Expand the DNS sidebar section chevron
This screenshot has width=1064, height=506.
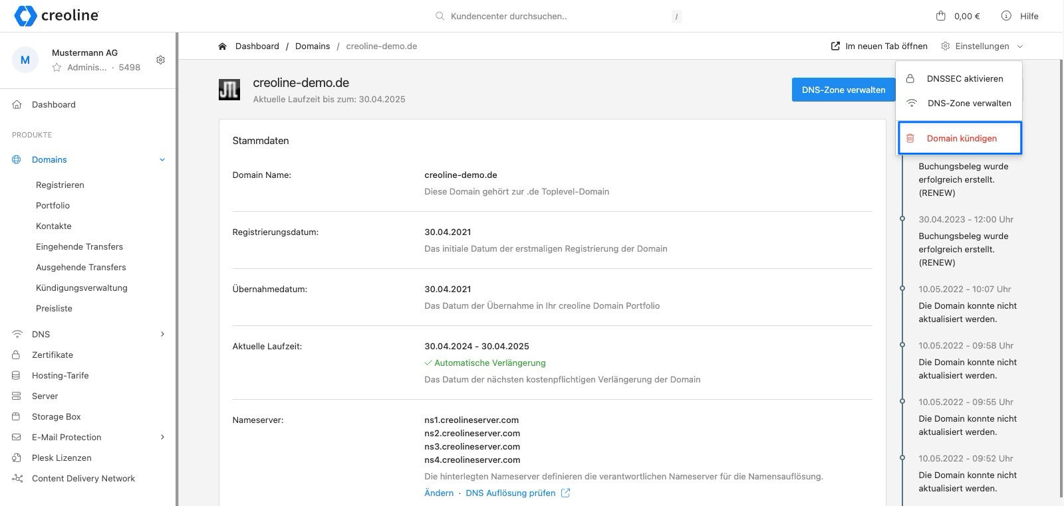click(162, 334)
